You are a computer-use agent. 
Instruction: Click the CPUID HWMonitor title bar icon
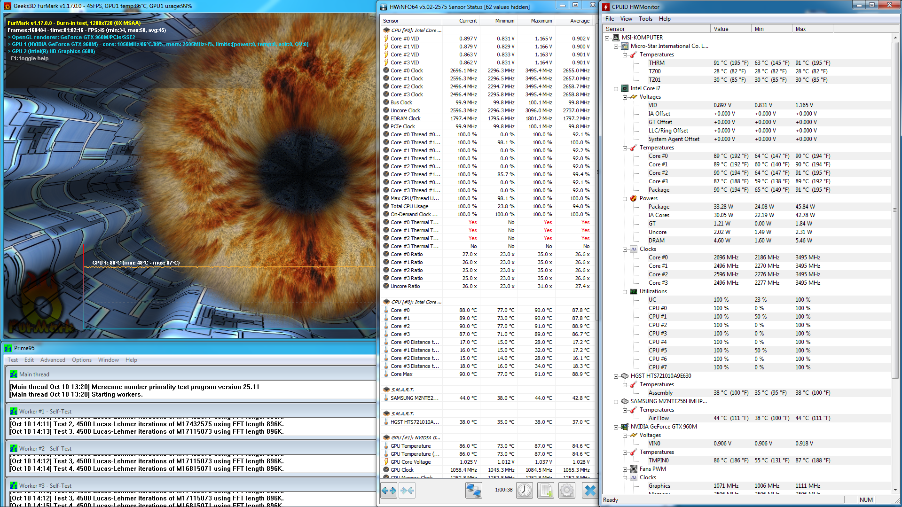click(606, 7)
